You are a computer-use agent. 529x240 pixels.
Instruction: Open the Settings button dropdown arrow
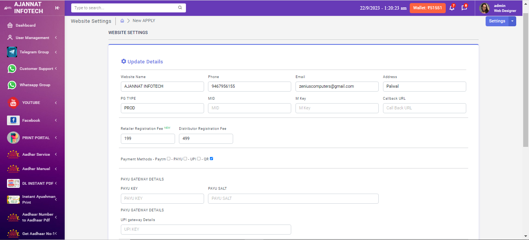[512, 21]
